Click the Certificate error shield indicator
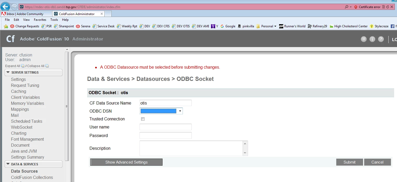Screen dimensions: 397x182 (x=367, y=7)
